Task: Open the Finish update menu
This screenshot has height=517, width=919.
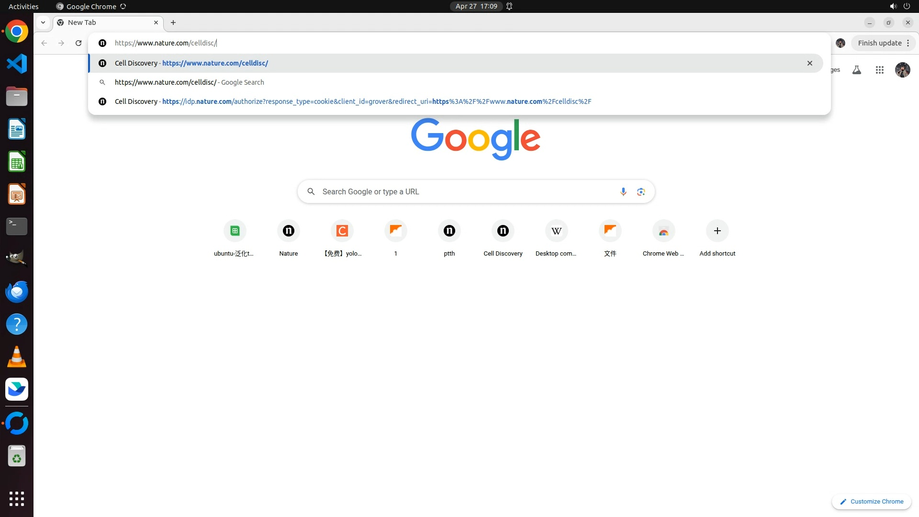Action: pos(884,43)
